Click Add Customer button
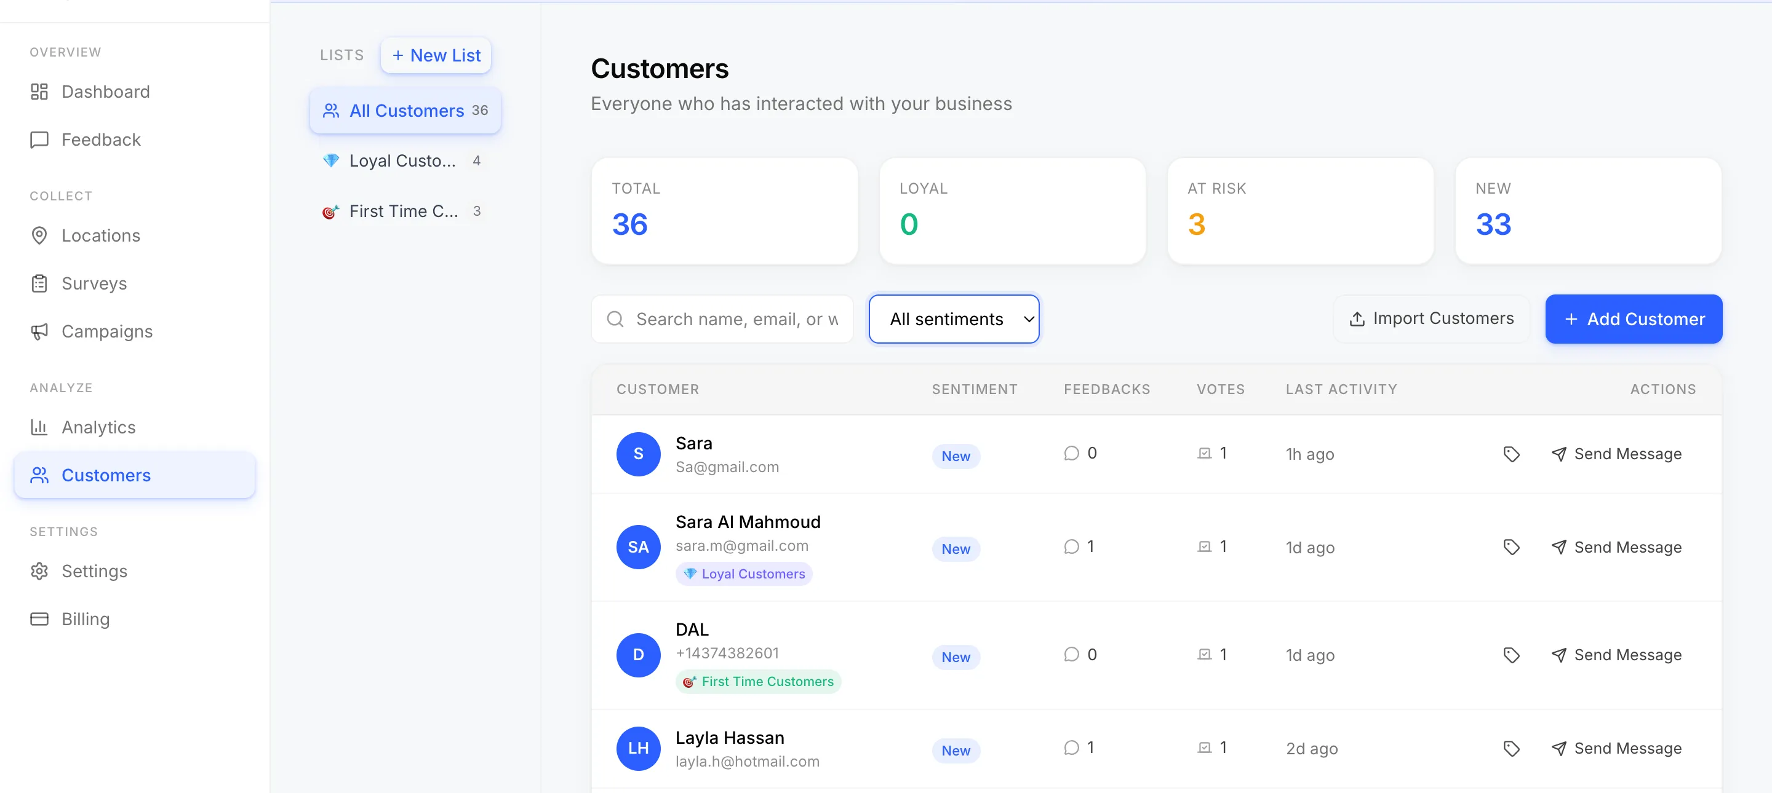 point(1634,319)
